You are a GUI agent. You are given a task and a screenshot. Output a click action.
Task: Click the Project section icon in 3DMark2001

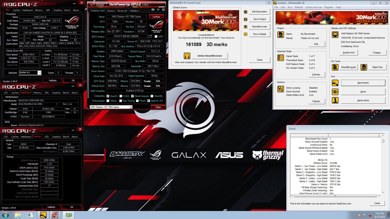281,35
